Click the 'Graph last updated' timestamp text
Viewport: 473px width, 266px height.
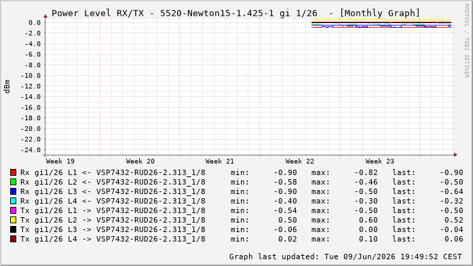[x=345, y=256]
